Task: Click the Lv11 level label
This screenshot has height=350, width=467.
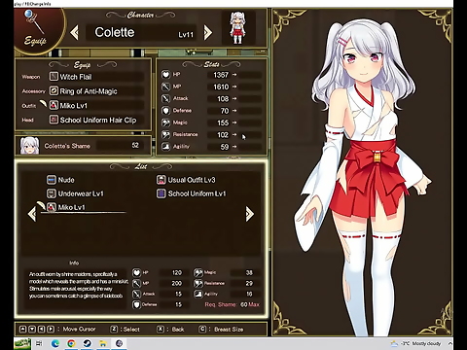Action: pos(186,35)
